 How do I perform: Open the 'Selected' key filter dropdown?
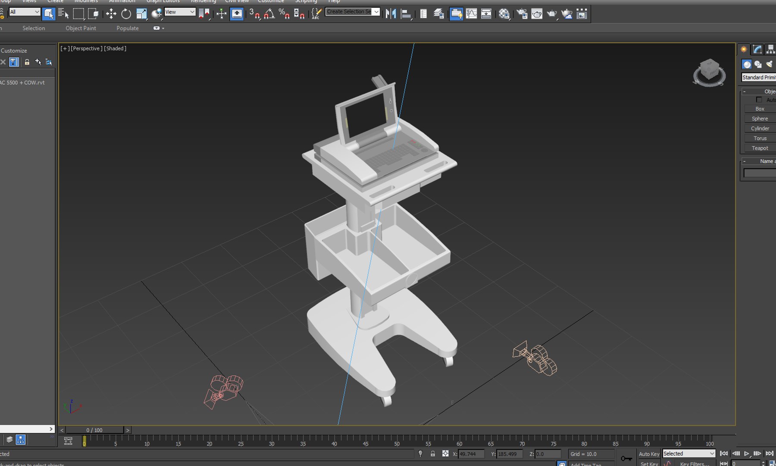(x=689, y=453)
